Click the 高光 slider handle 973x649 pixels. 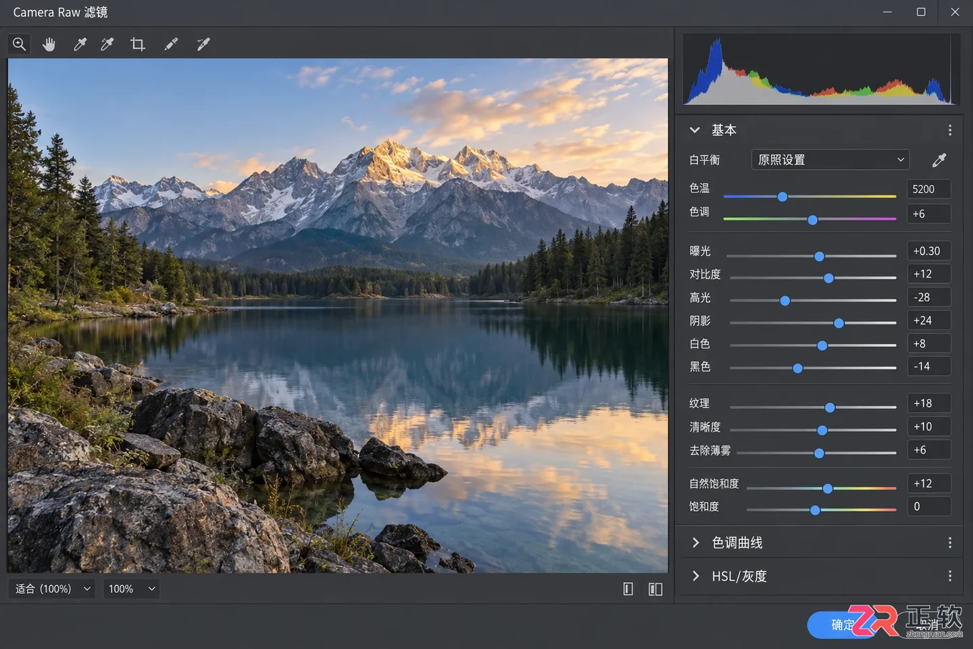click(785, 301)
